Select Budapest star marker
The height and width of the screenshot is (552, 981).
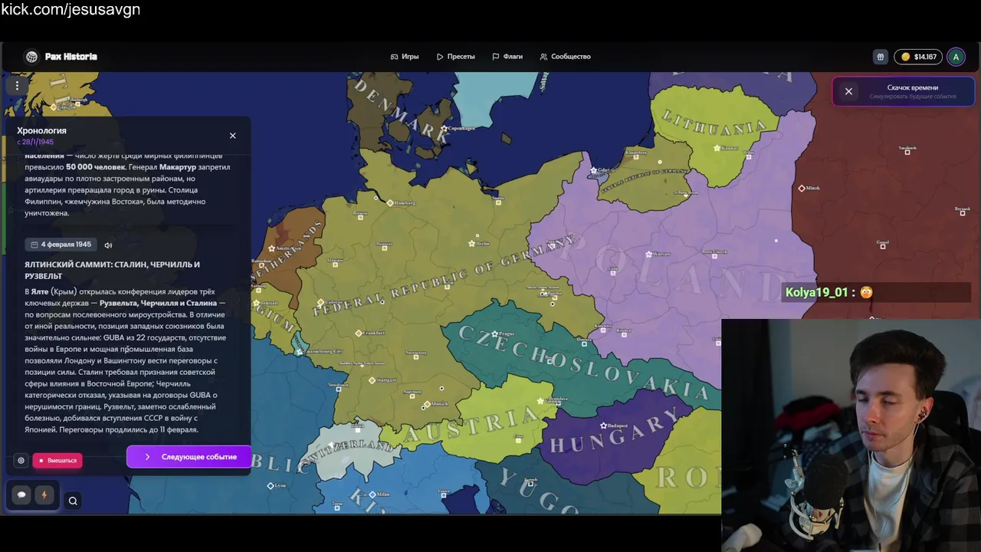tap(604, 426)
